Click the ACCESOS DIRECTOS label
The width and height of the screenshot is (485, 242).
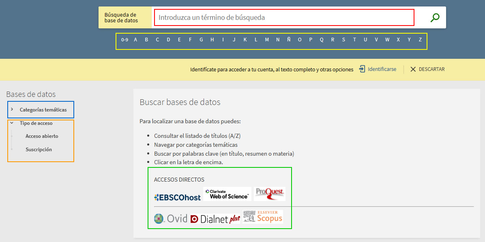179,180
